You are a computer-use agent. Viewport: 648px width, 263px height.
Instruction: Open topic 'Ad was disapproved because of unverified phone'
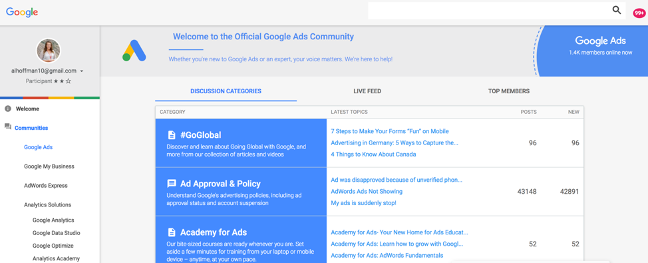pyautogui.click(x=397, y=180)
